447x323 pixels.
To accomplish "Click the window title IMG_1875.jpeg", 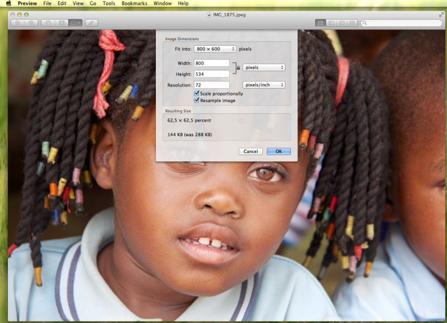I will pos(229,15).
